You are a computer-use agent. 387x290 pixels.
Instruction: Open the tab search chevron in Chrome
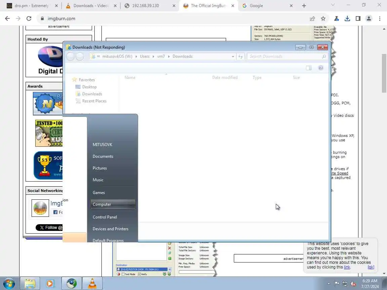click(333, 5)
